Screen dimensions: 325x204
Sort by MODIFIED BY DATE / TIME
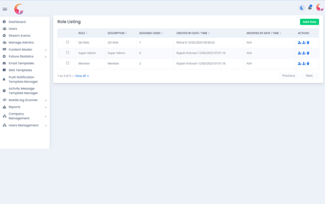coord(264,33)
